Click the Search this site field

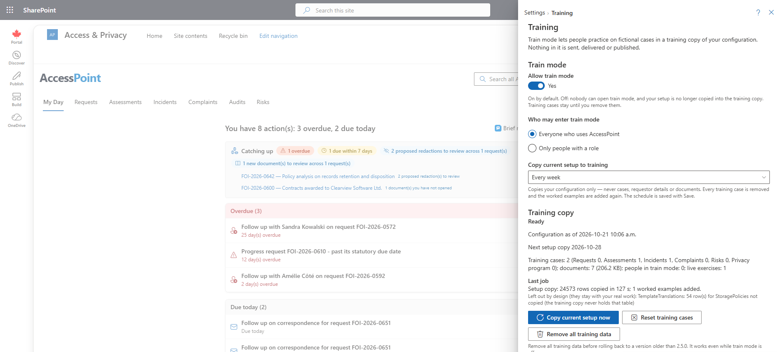point(393,10)
